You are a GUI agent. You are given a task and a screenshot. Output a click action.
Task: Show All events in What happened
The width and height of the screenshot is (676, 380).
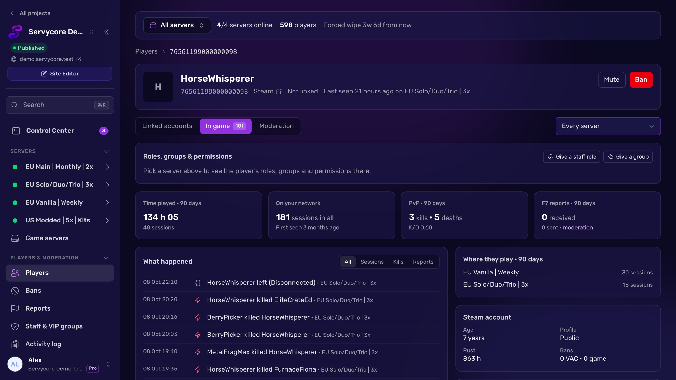[348, 262]
